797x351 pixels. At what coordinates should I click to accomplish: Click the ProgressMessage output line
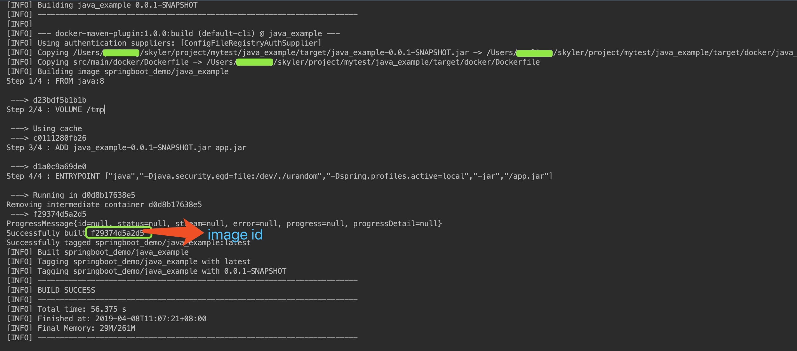tap(224, 224)
